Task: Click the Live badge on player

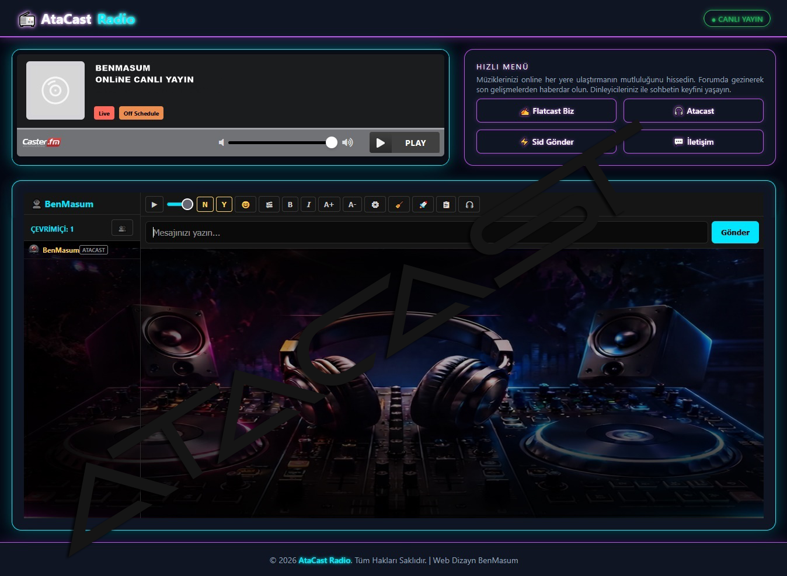Action: tap(104, 113)
